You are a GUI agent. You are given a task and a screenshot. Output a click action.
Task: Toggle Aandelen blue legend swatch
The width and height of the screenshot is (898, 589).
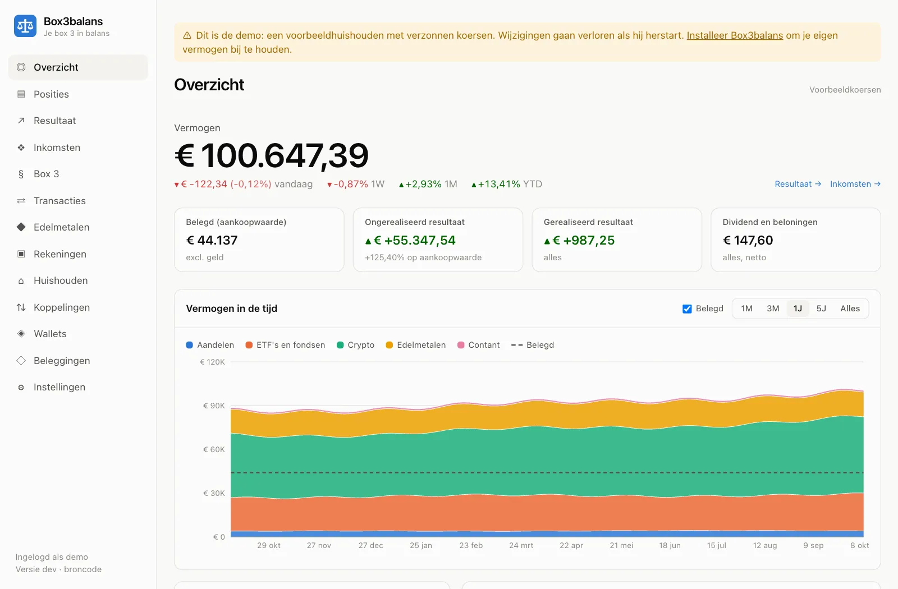190,345
